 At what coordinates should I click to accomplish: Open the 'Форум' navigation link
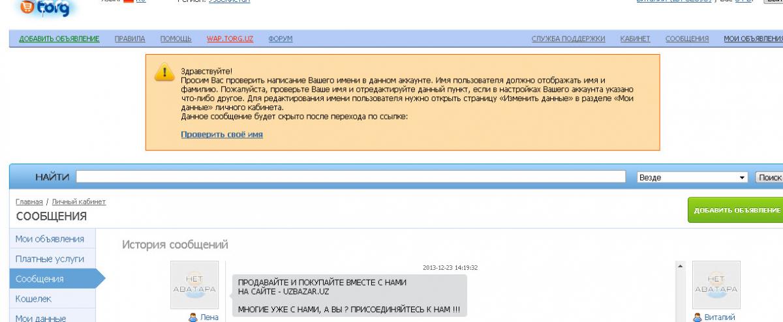[x=281, y=39]
